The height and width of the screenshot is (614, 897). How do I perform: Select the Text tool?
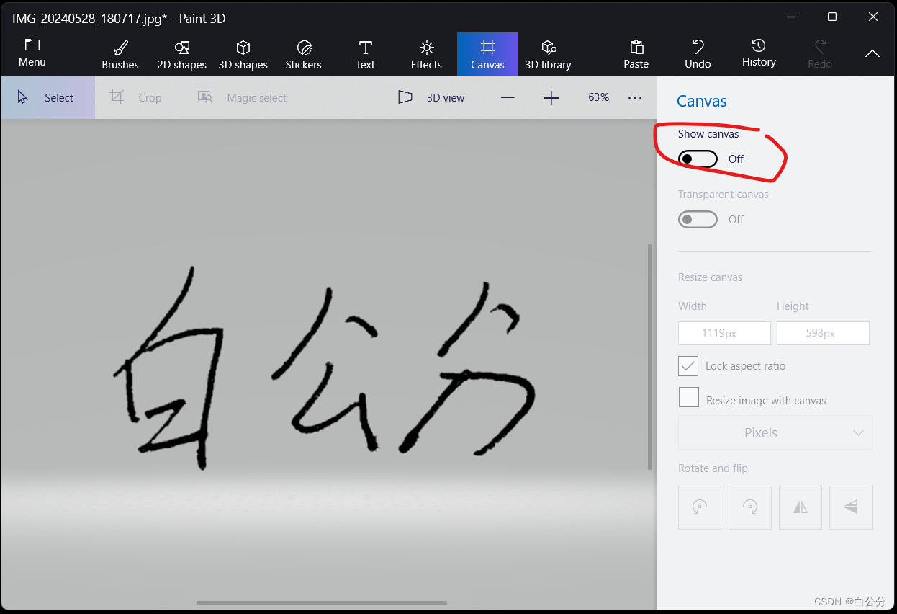[365, 53]
